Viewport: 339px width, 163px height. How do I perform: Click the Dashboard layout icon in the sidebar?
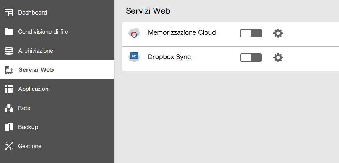9,13
